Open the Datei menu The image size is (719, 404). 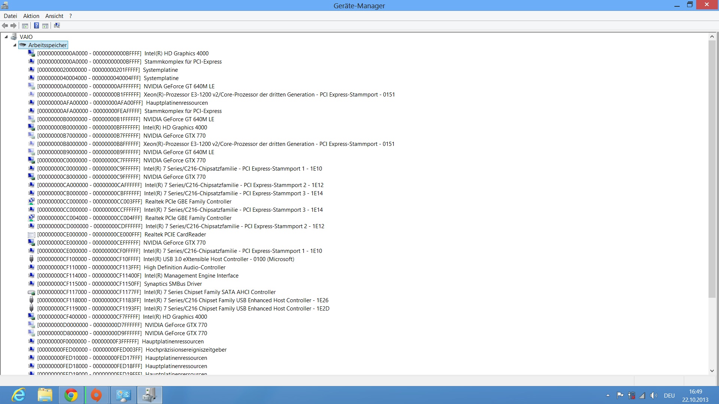pos(10,16)
